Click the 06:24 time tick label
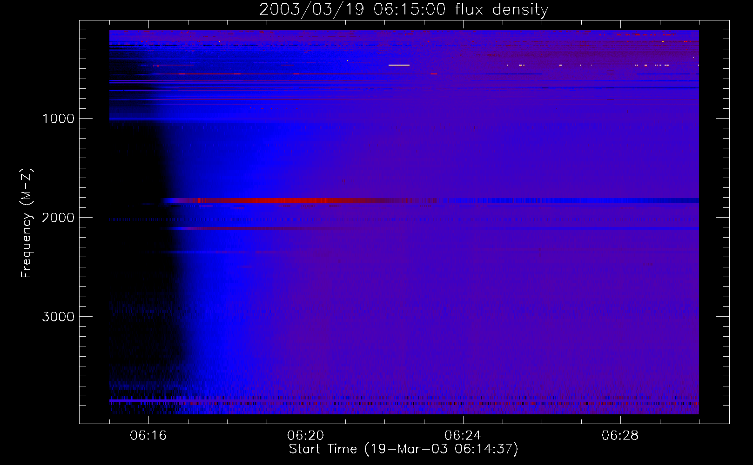753x465 pixels. 463,436
